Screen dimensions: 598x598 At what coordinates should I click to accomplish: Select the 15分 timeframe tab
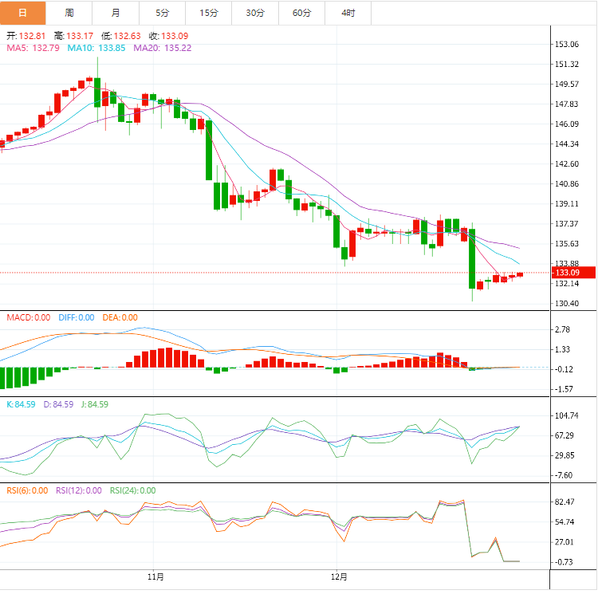click(209, 13)
